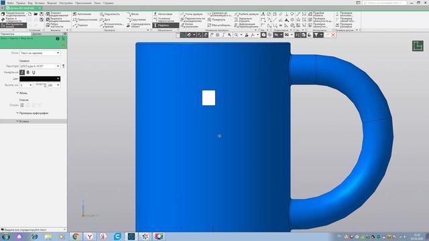Click the Offset object tool
Image resolution: width=429 pixels, height=241 pixels.
[316, 14]
